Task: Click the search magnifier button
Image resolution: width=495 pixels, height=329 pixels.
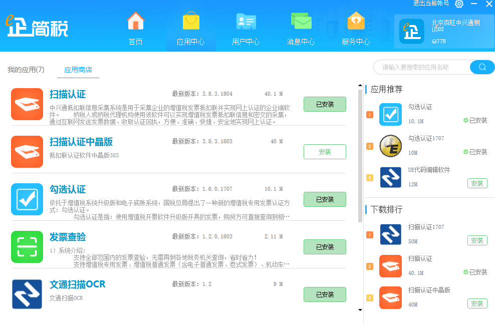Action: (482, 67)
